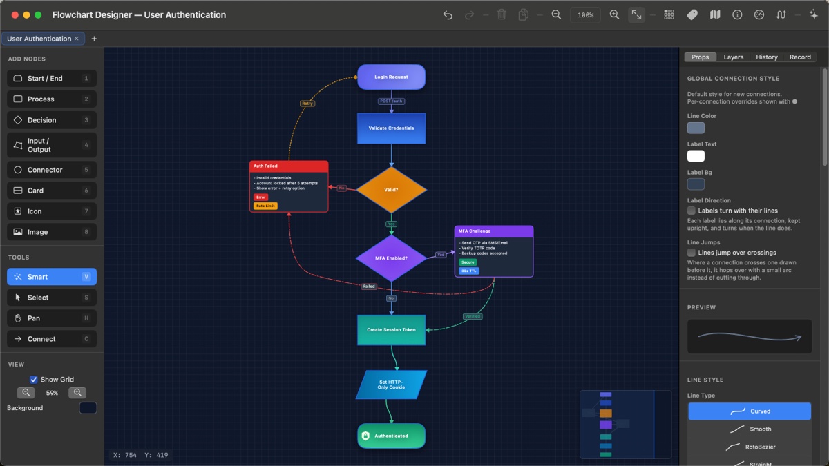Click the sparkle magic icon

814,15
